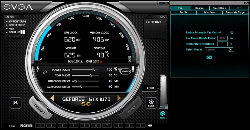Select profile slot 9
The width and height of the screenshot is (250, 130).
[x=129, y=126]
